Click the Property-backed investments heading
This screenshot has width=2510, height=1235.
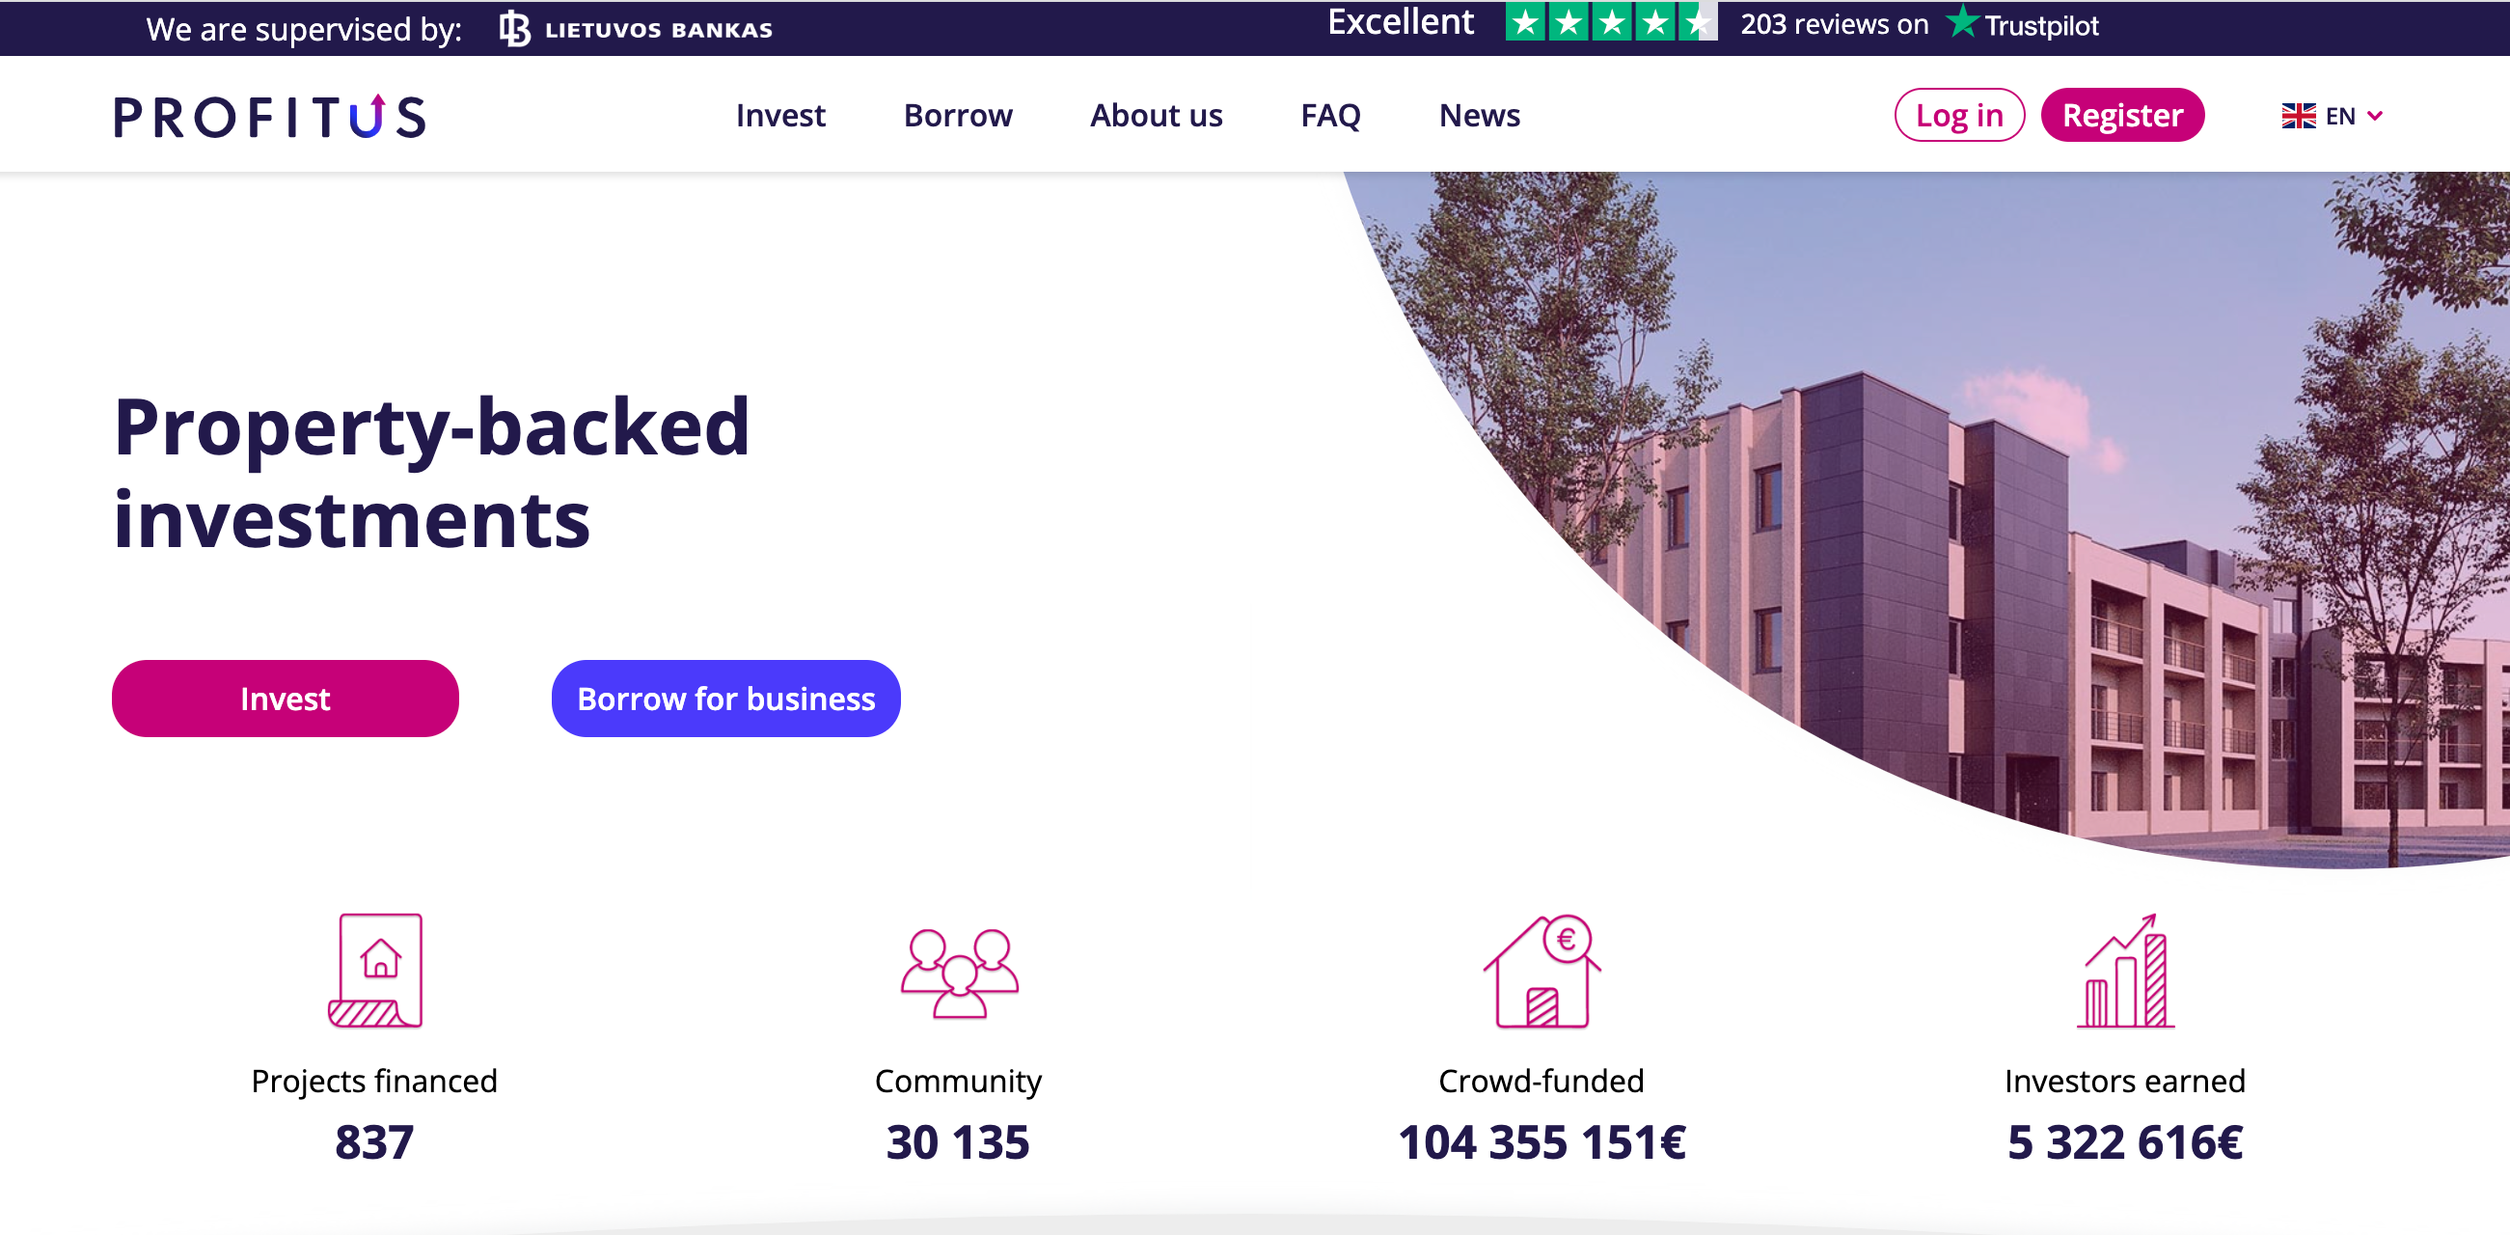pyautogui.click(x=431, y=473)
